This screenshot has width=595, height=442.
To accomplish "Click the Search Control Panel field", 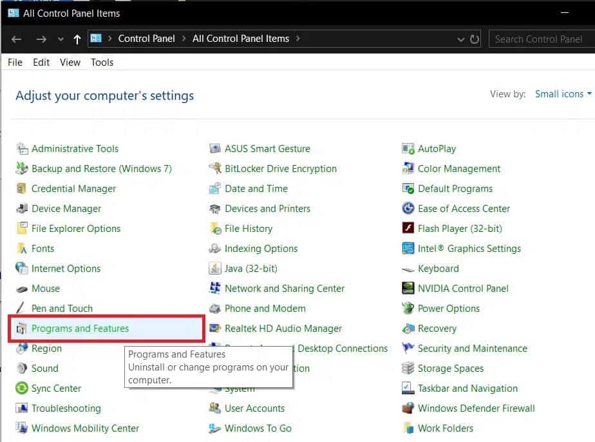I will 542,39.
